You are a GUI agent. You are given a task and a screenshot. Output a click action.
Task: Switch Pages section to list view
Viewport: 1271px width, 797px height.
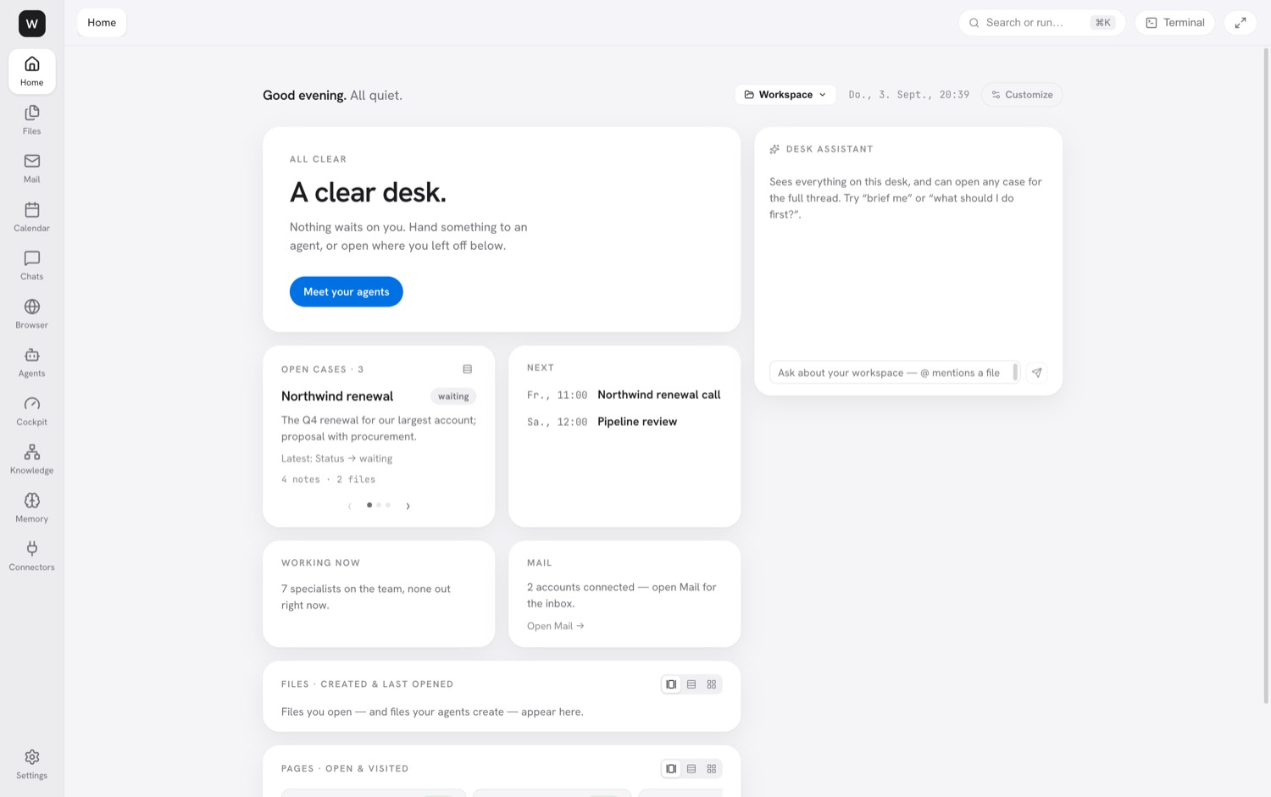pos(691,769)
